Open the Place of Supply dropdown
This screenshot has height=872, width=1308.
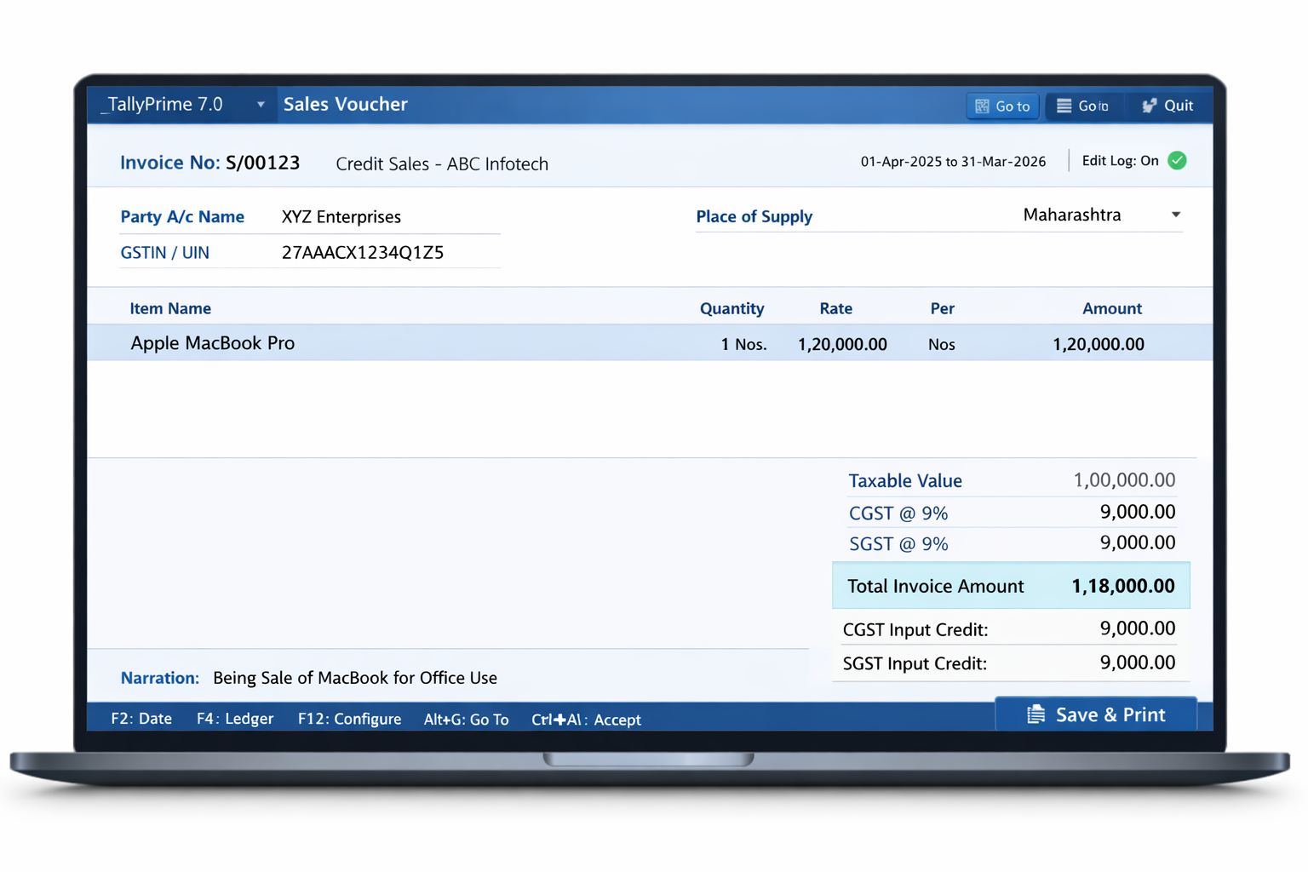(x=1176, y=215)
